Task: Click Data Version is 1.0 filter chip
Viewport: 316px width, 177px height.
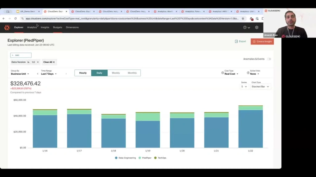Action: (25, 62)
